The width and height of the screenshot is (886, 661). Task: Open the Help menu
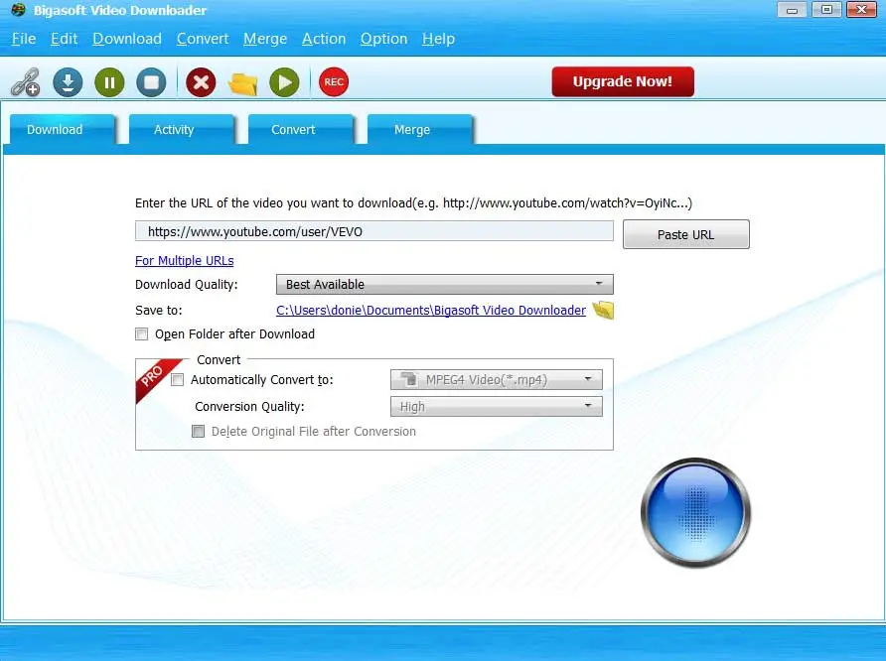point(438,39)
